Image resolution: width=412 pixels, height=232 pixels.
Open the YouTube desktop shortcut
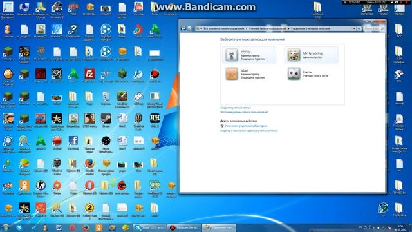(138, 9)
